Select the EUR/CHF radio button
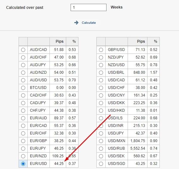This screenshot has width=179, height=169. click(23, 133)
